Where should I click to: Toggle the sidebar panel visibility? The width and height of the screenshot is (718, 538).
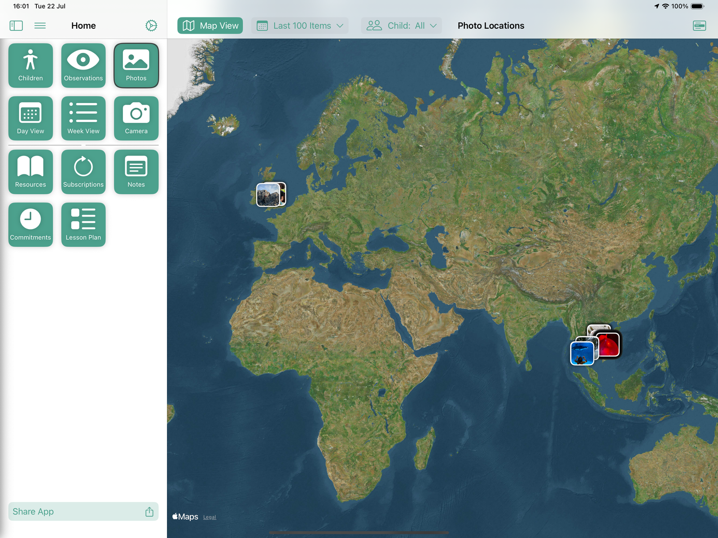pos(16,26)
